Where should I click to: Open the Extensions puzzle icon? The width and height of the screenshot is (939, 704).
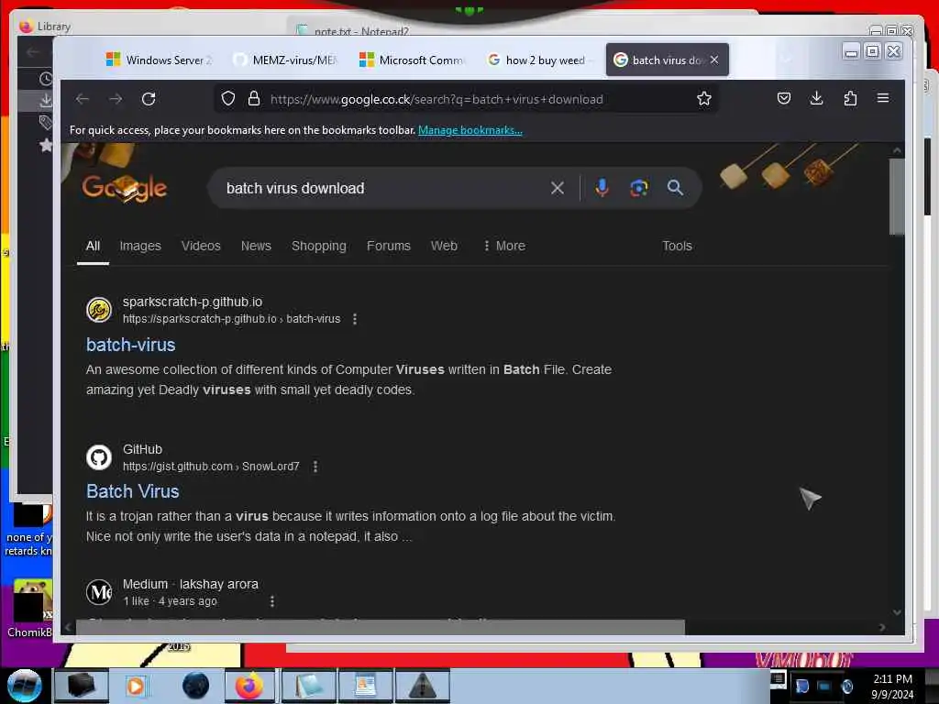[850, 98]
